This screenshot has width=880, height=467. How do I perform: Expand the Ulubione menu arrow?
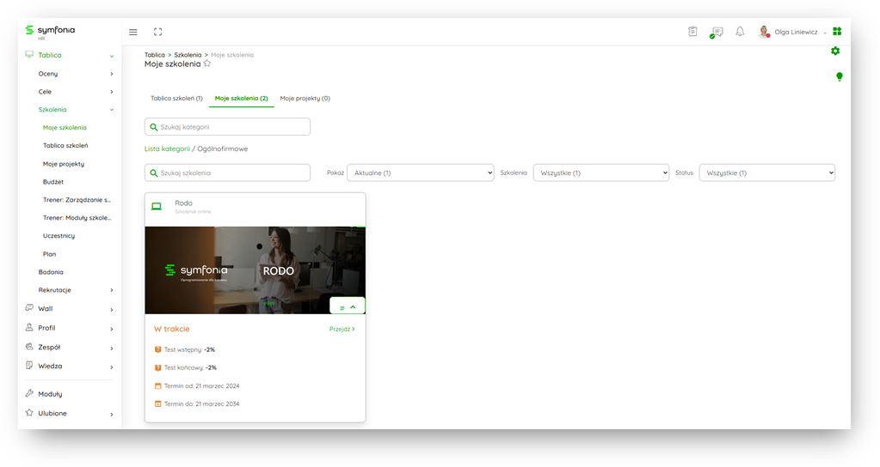click(x=112, y=415)
